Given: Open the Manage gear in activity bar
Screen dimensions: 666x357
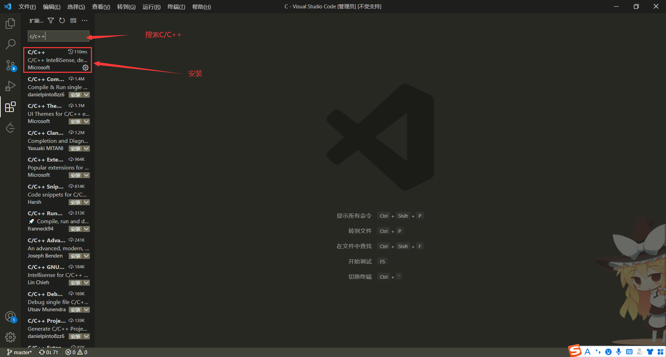Looking at the screenshot, I should 10,337.
